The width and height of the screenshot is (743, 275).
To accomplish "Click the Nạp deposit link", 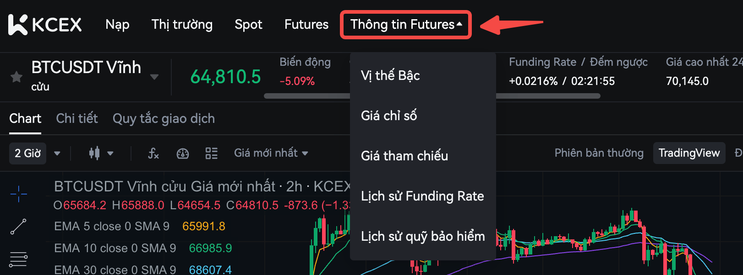I will 117,25.
